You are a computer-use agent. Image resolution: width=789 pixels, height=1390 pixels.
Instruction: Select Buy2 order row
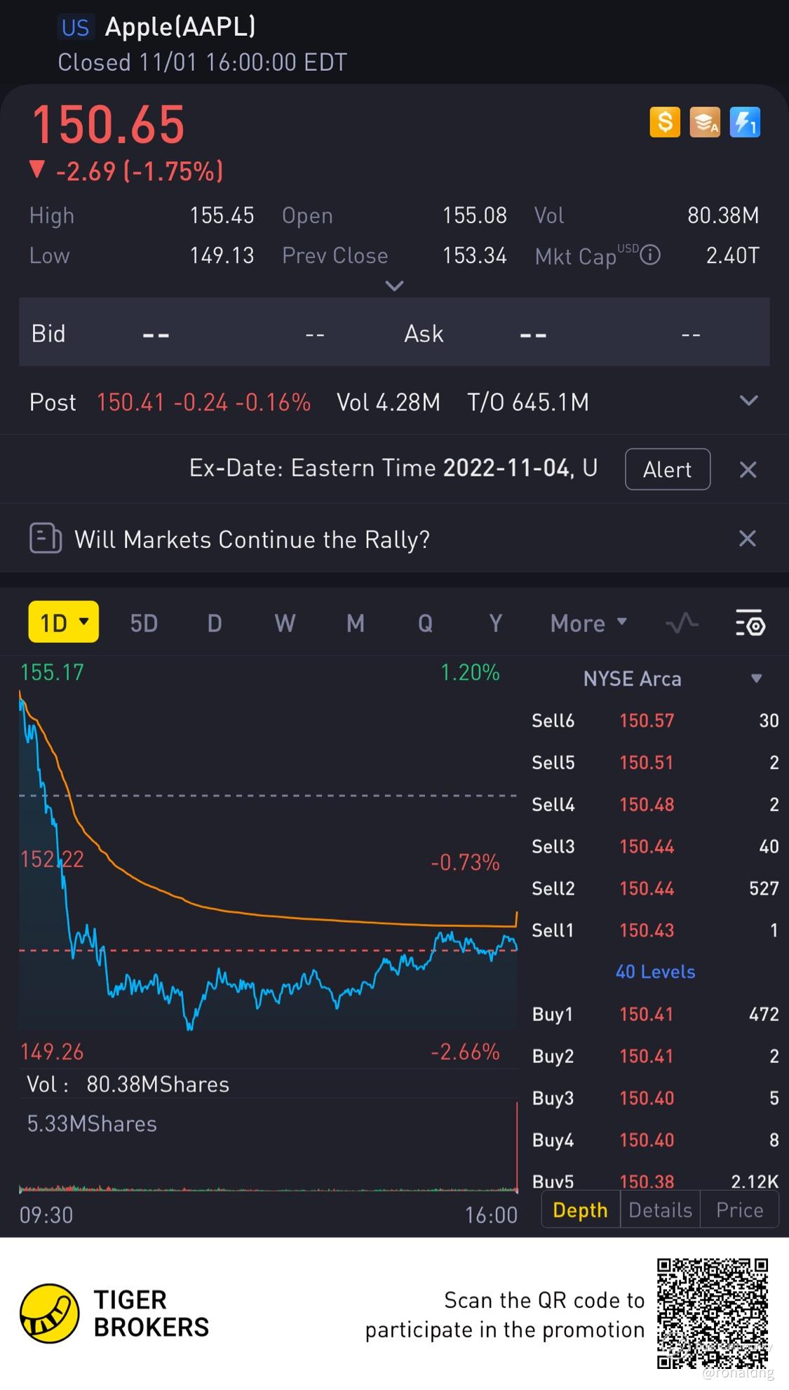point(655,1056)
